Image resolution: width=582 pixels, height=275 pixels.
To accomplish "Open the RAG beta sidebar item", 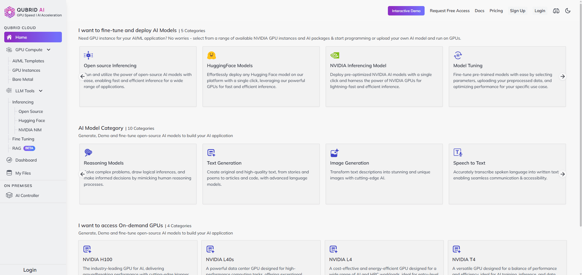I will click(x=17, y=148).
